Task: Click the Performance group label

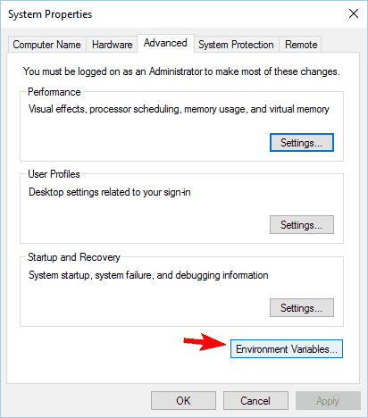Action: pos(54,92)
